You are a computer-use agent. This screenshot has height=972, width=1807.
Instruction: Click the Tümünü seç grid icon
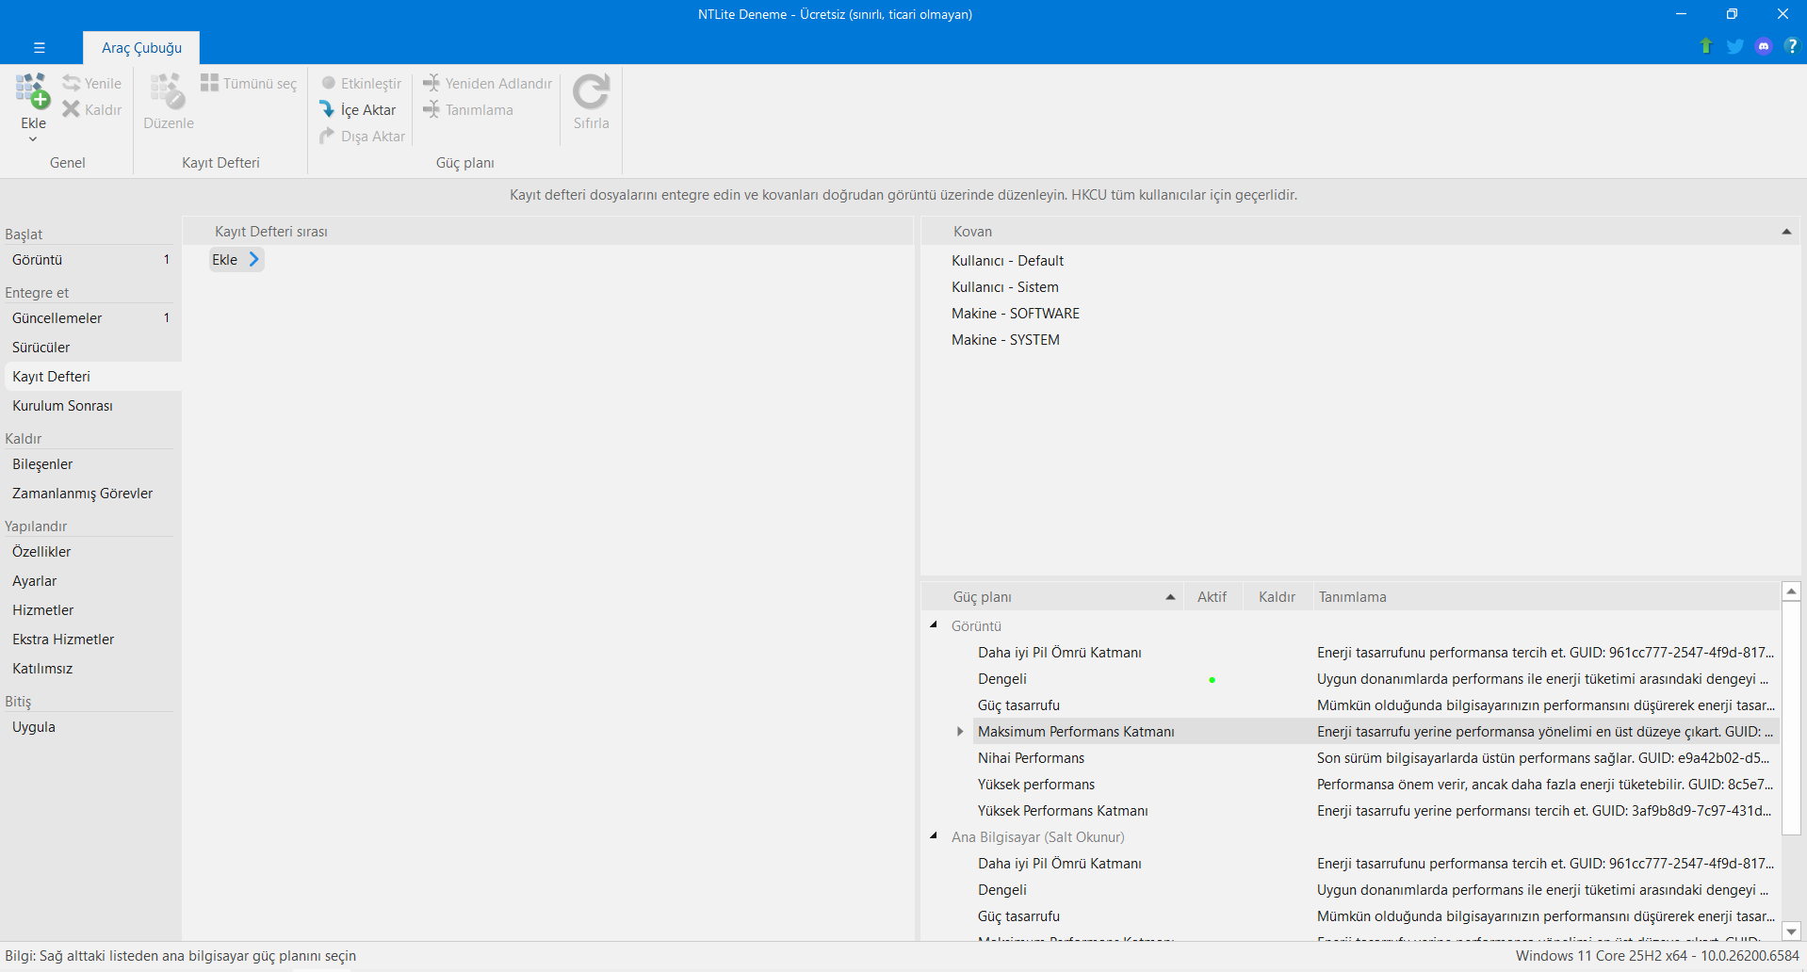[x=209, y=83]
